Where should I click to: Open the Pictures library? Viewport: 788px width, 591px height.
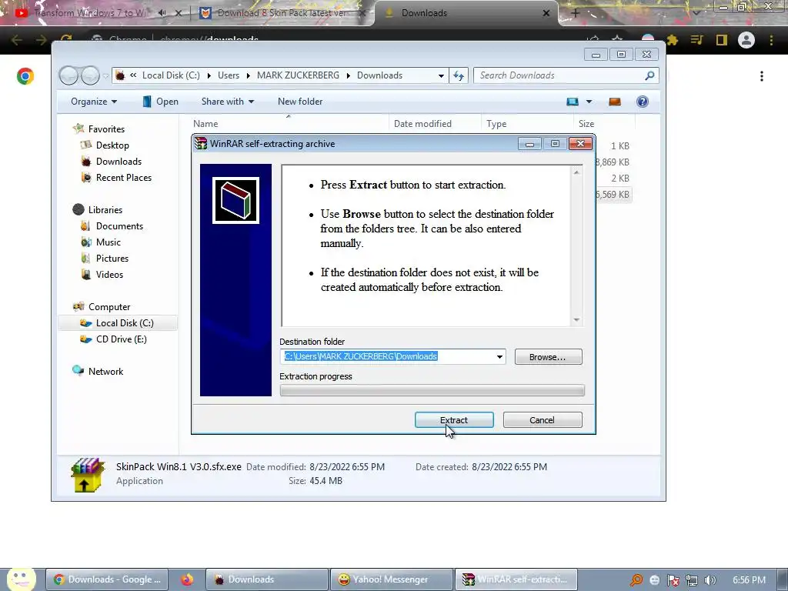coord(112,259)
